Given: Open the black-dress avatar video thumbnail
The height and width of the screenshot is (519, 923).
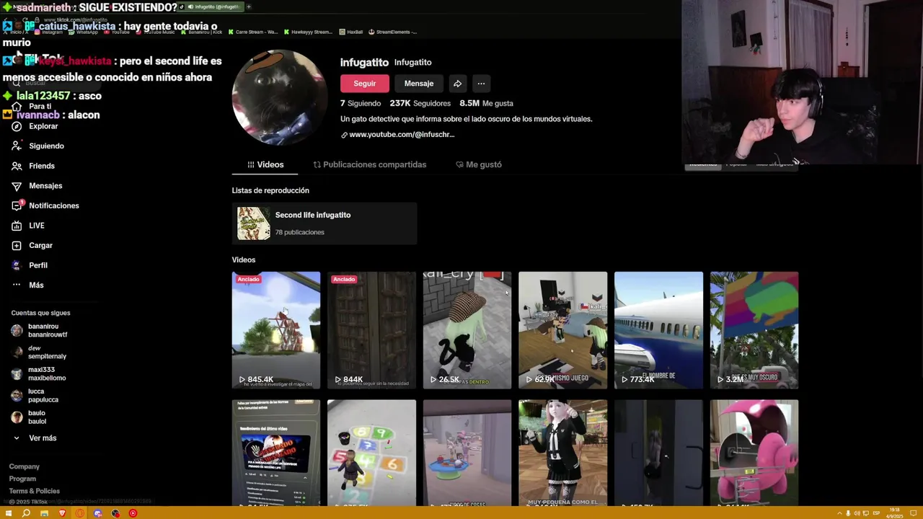Looking at the screenshot, I should pos(562,453).
